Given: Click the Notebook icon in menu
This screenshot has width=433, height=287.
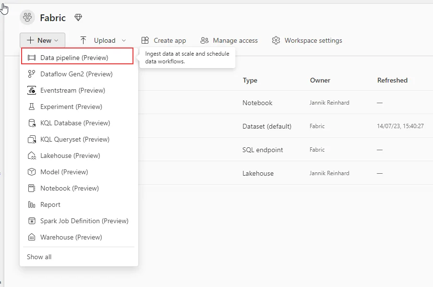Looking at the screenshot, I should pyautogui.click(x=32, y=188).
